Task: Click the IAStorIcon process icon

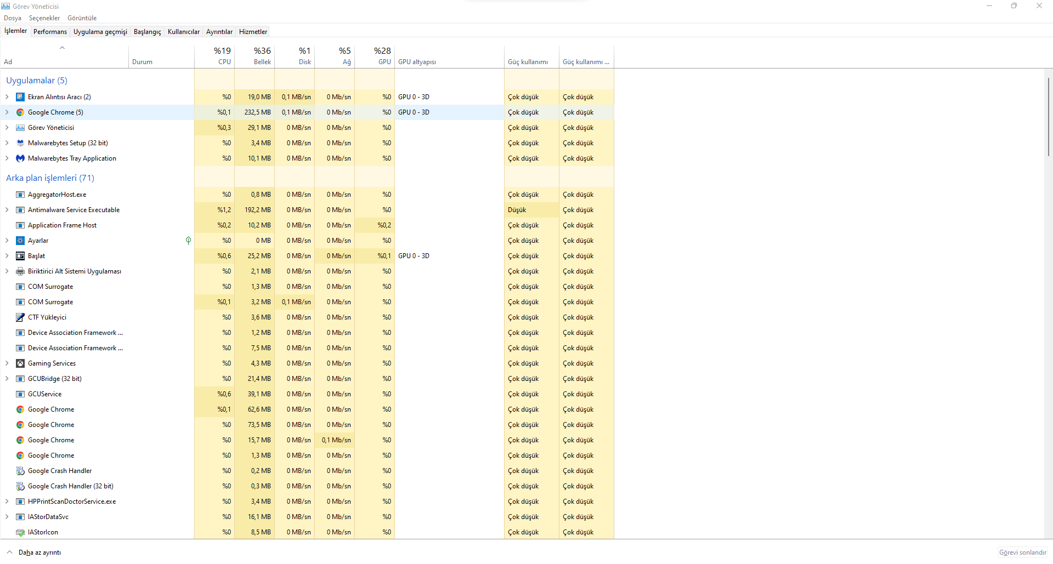Action: coord(20,532)
